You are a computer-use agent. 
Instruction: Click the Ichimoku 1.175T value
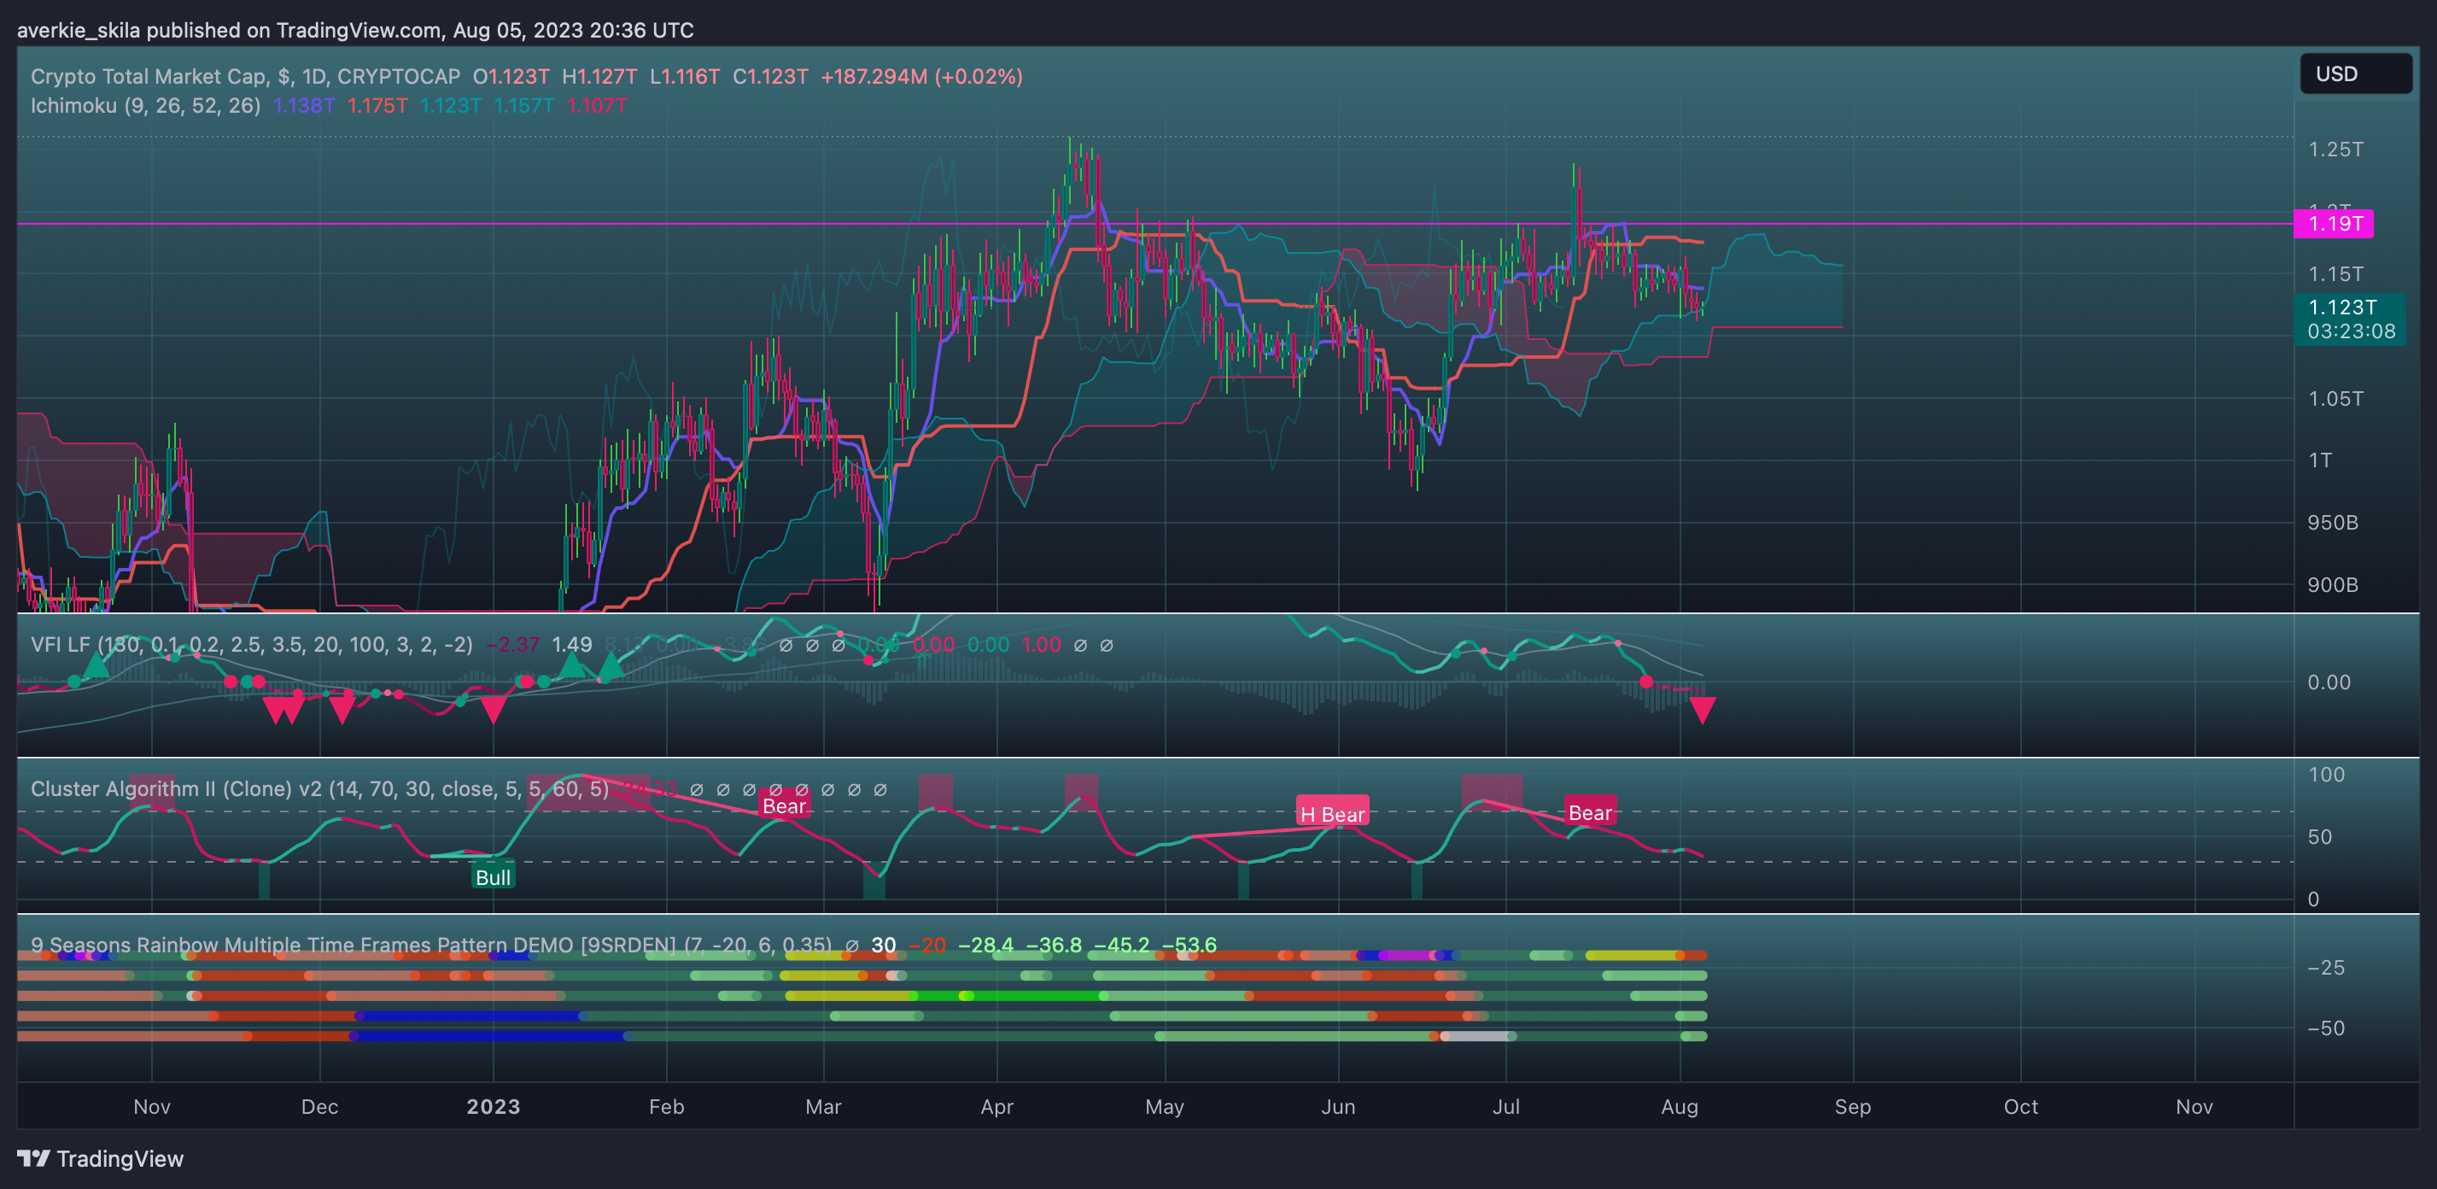tap(377, 106)
